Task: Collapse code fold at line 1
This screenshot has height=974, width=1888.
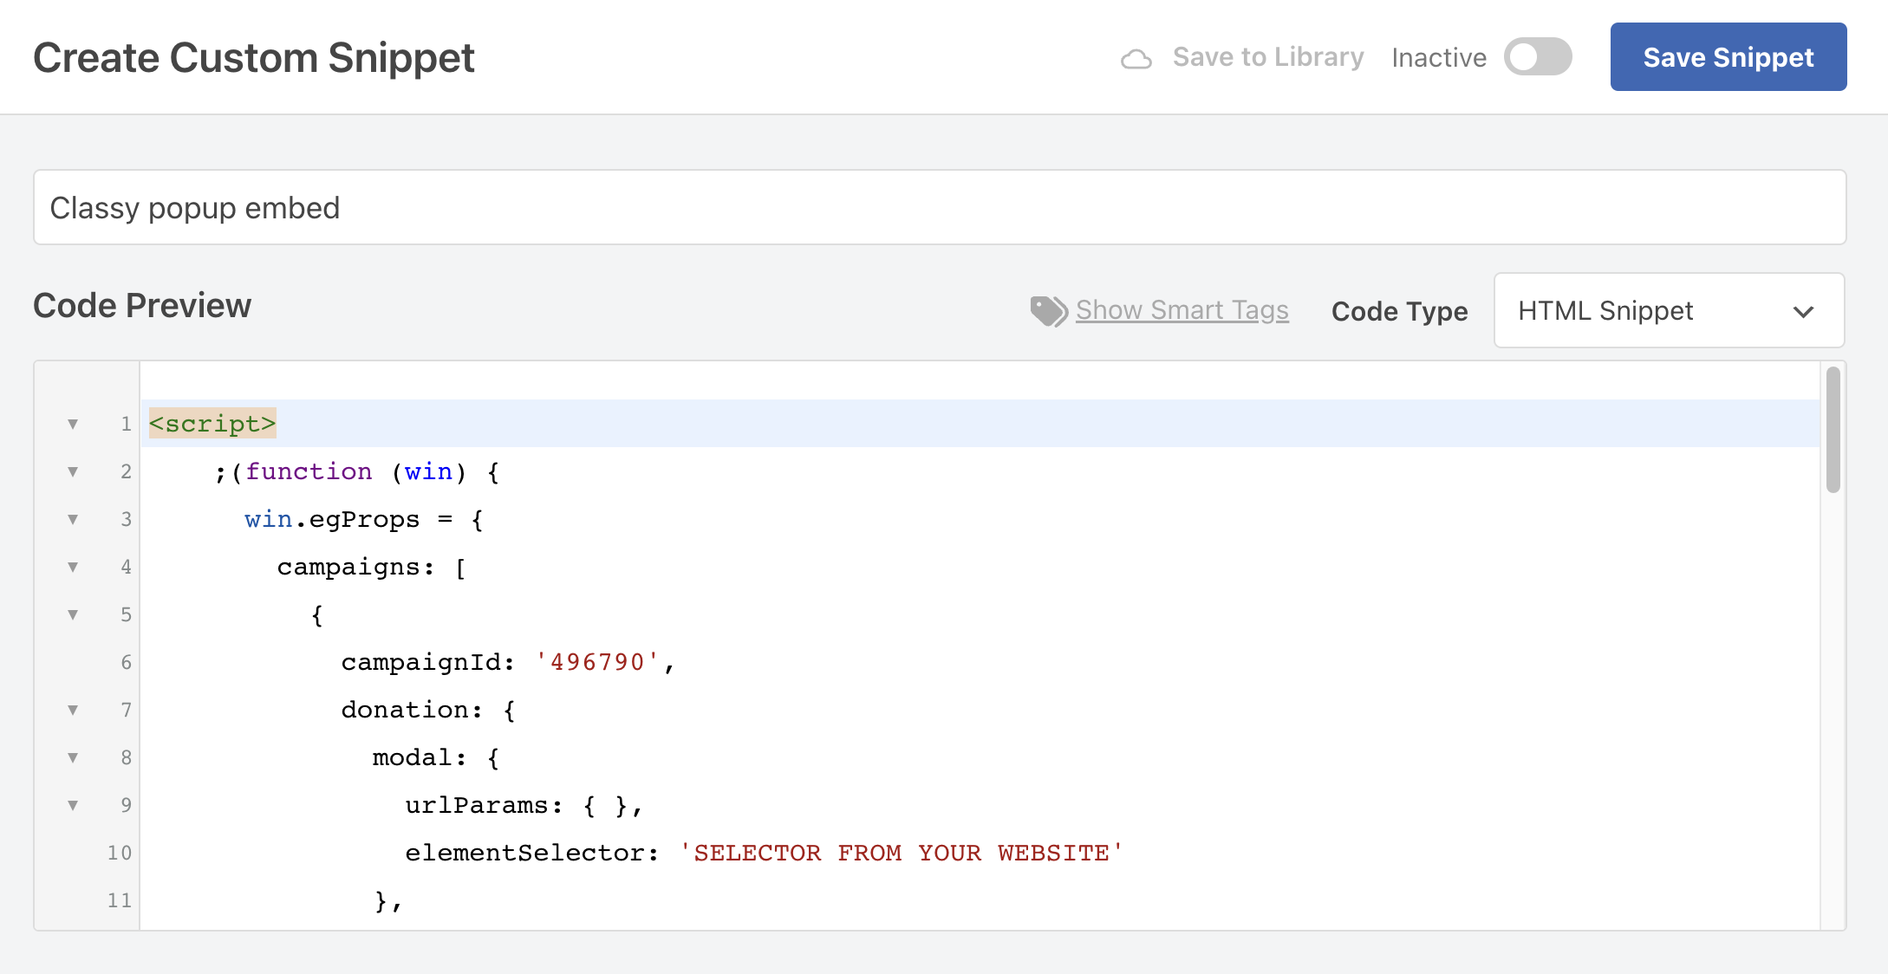Action: 73,424
